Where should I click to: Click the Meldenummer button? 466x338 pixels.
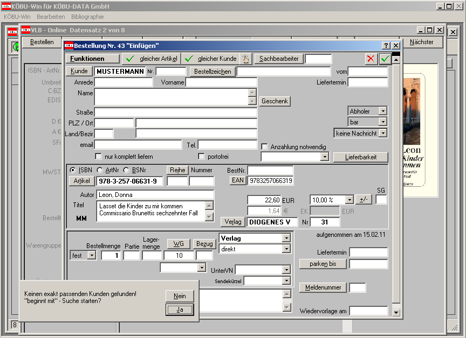click(323, 287)
